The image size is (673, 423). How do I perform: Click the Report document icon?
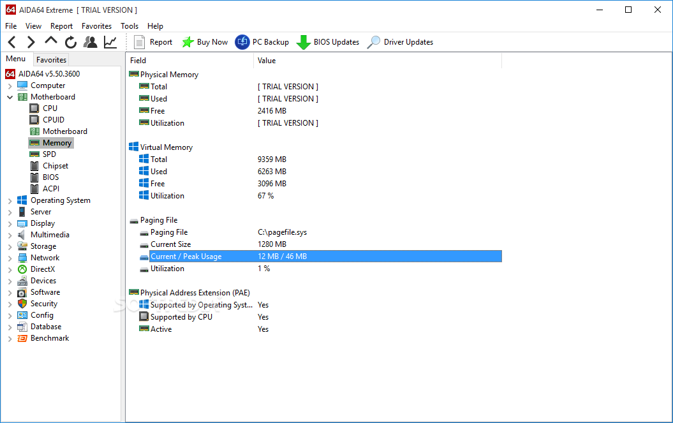point(139,42)
